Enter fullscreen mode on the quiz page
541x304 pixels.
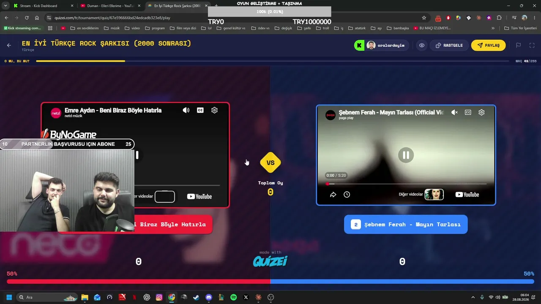pos(532,45)
